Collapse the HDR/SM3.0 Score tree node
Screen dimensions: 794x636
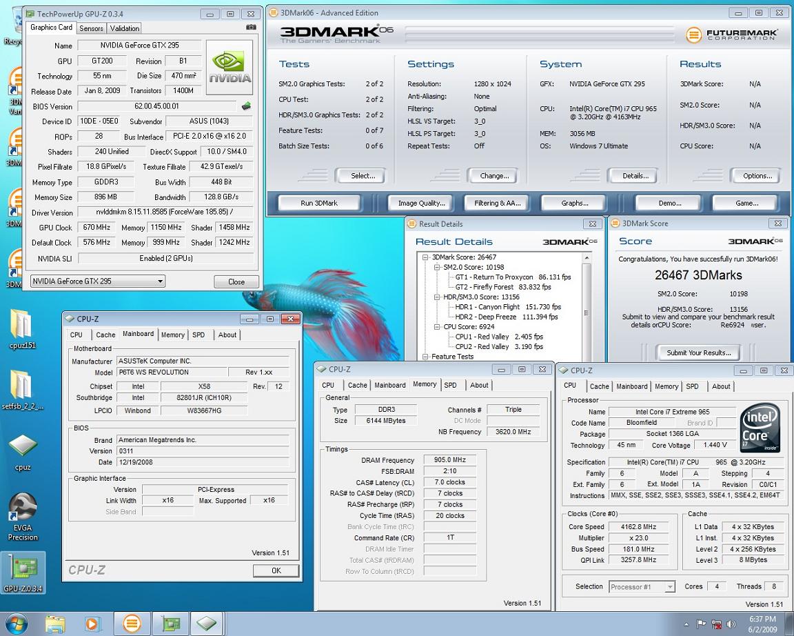coord(437,297)
